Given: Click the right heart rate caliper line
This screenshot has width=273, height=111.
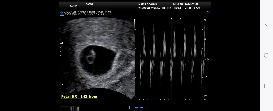Looking at the screenshot, I should coord(180,59).
